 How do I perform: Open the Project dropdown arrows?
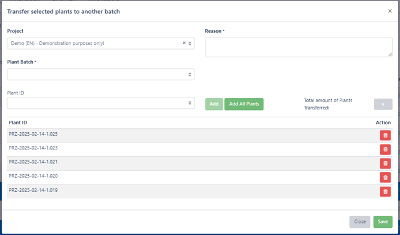pyautogui.click(x=190, y=44)
